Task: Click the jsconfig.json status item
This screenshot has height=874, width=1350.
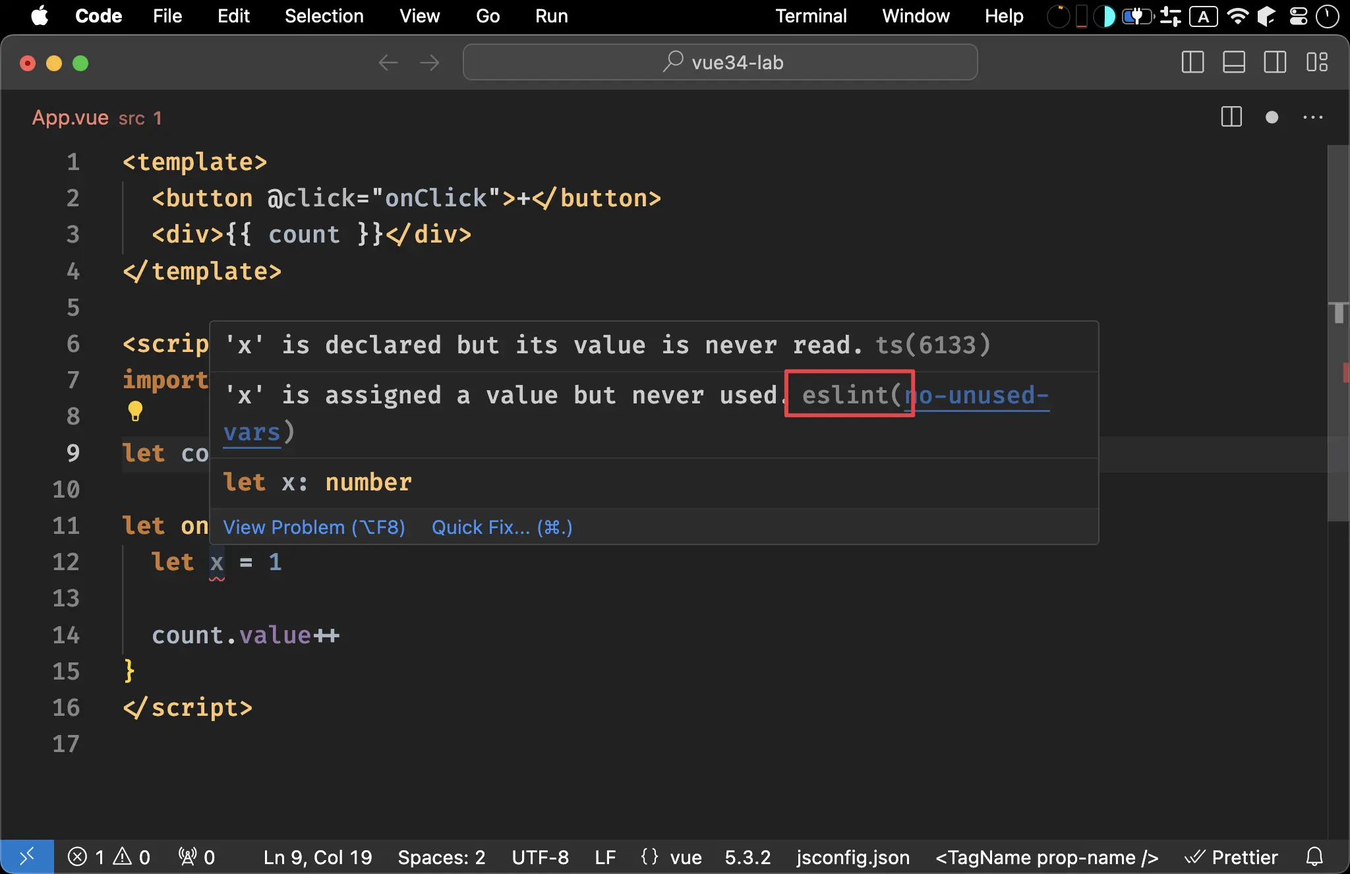Action: [853, 857]
